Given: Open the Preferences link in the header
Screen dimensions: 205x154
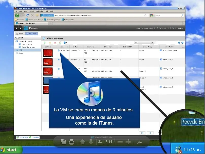Looking at the screenshot, I should tap(161, 28).
